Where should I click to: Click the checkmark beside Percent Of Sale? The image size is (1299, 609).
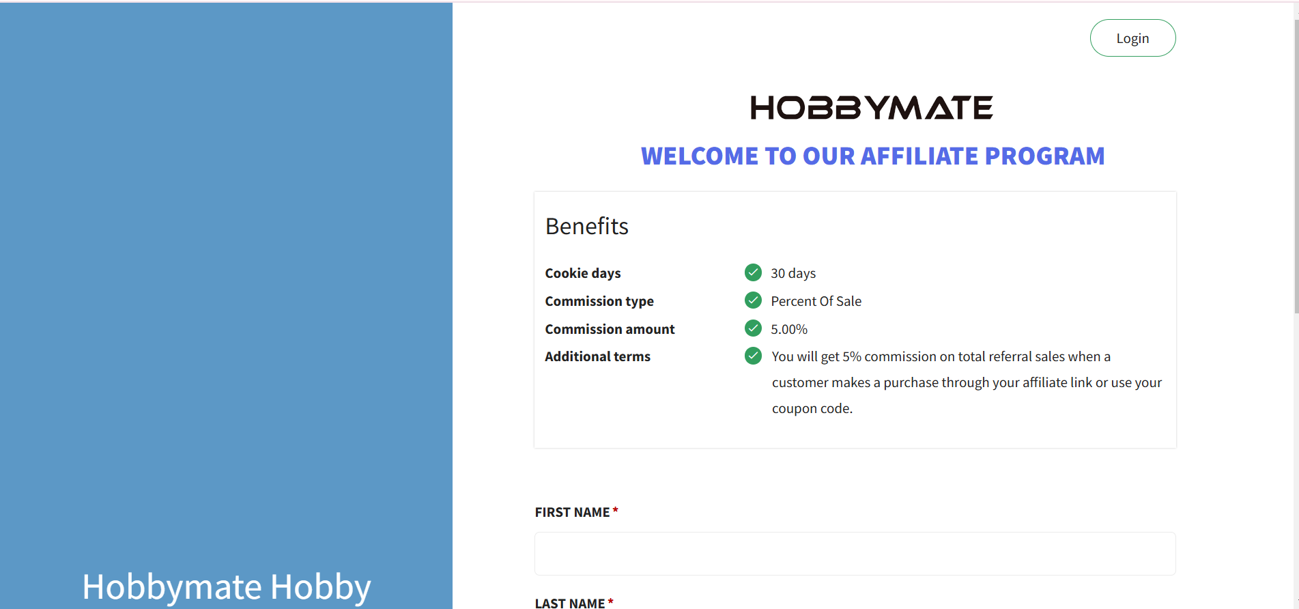tap(753, 300)
